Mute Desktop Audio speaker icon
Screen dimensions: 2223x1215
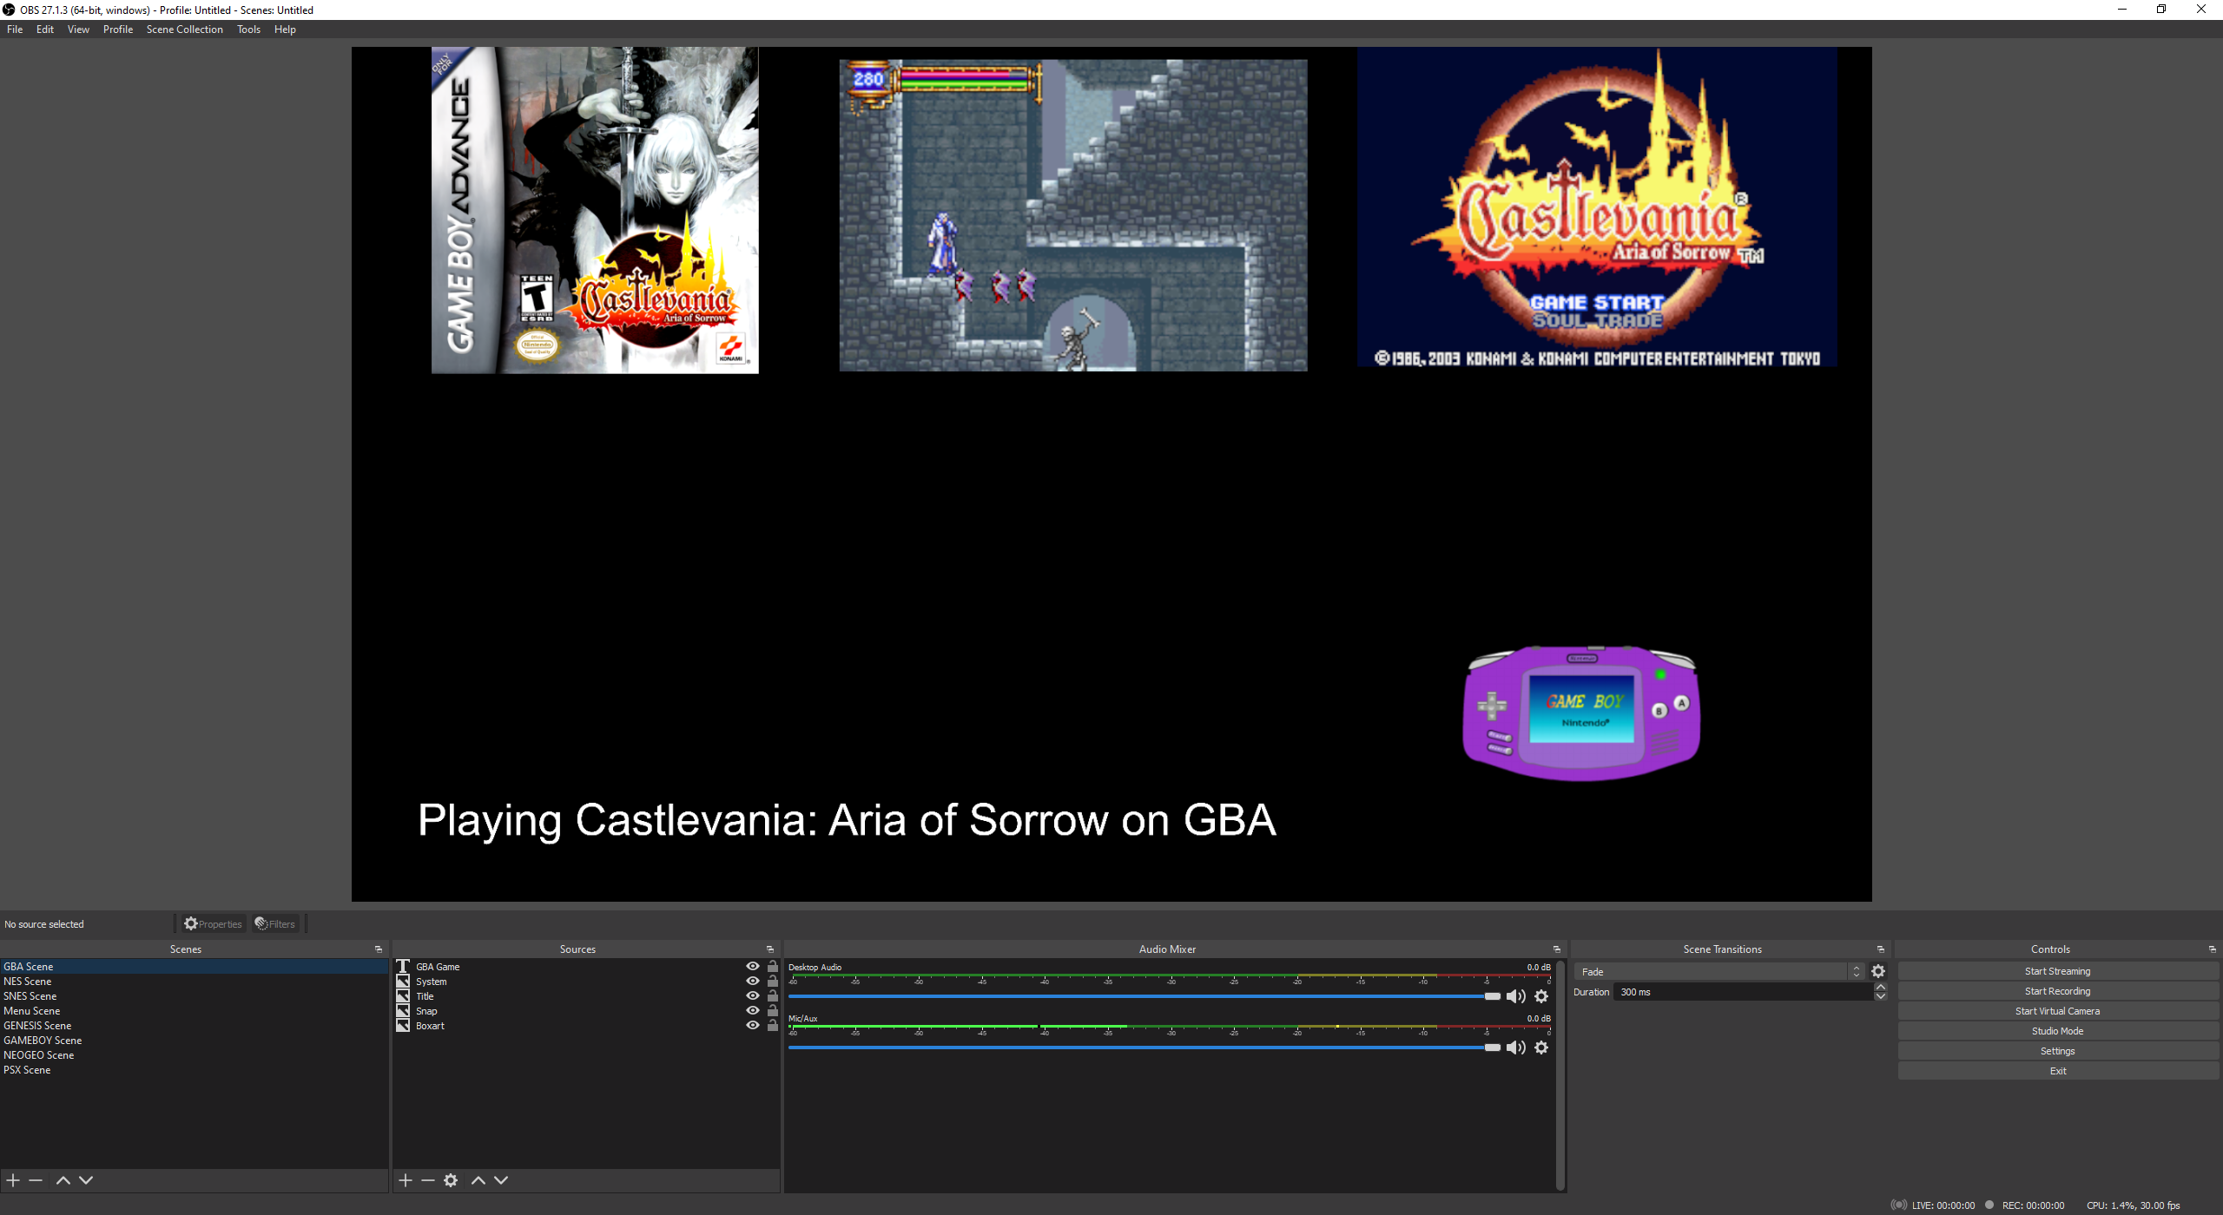[x=1516, y=996]
